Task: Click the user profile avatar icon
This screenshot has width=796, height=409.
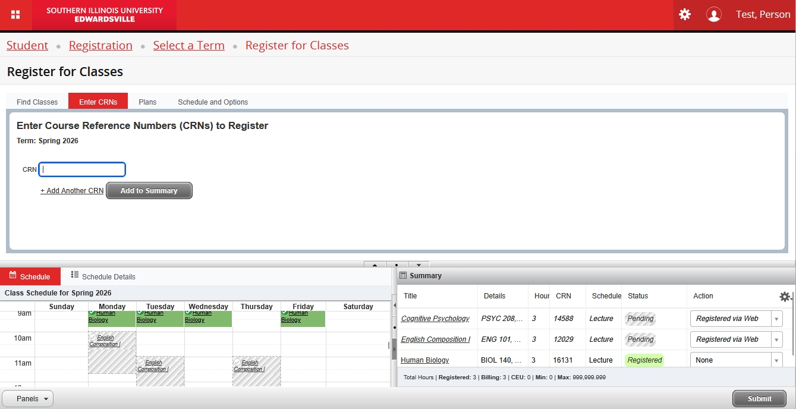Action: click(x=713, y=15)
